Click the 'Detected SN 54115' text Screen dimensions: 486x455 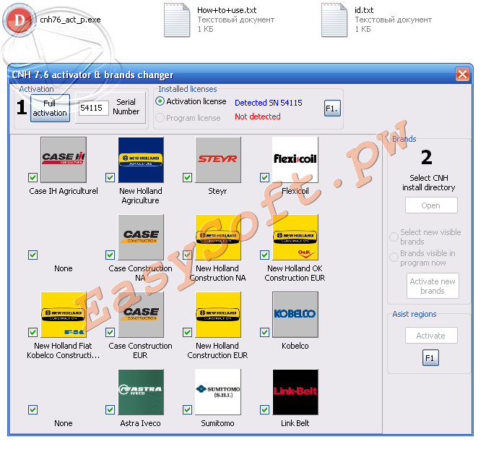[x=269, y=103]
